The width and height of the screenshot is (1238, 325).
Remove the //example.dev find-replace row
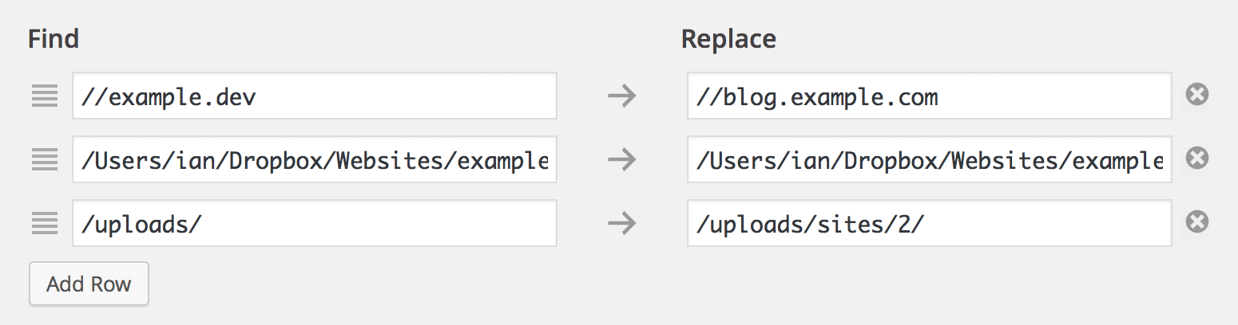click(x=1196, y=96)
